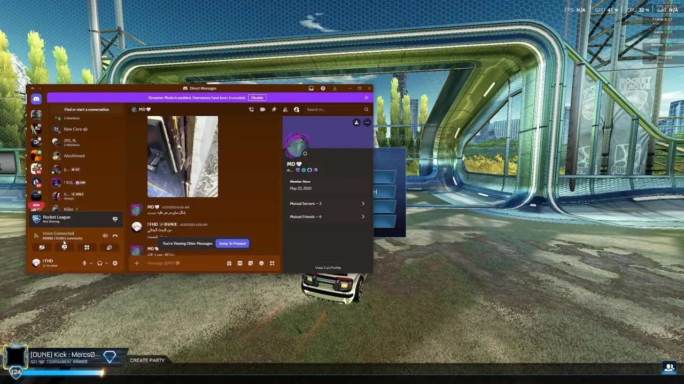Open the emoji picker

click(x=261, y=263)
